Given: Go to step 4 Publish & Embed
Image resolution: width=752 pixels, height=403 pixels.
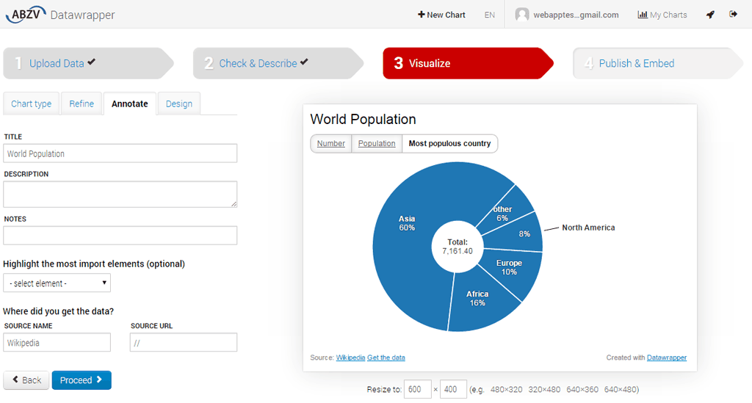Looking at the screenshot, I should click(658, 63).
